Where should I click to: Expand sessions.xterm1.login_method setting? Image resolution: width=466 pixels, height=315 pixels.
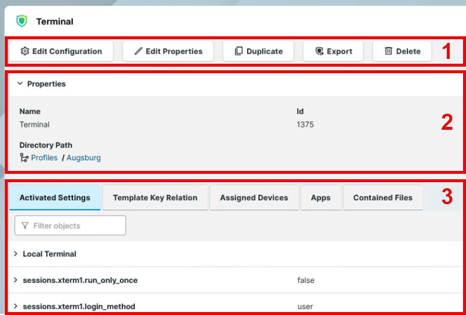(16, 306)
